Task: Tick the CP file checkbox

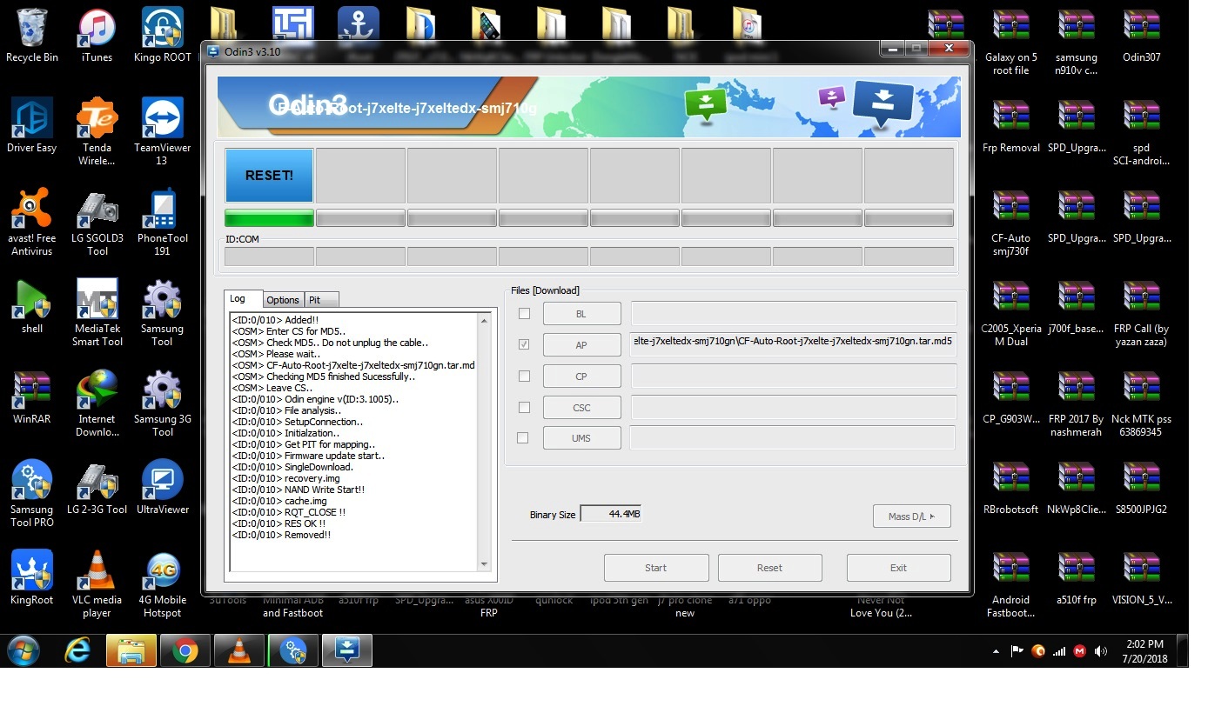Action: point(524,376)
